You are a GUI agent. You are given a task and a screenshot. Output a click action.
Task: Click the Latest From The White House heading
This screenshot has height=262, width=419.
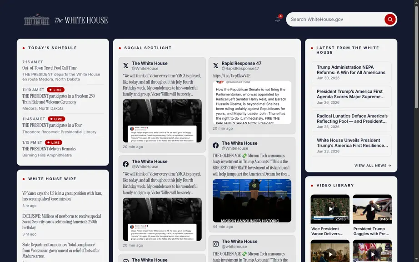point(348,50)
